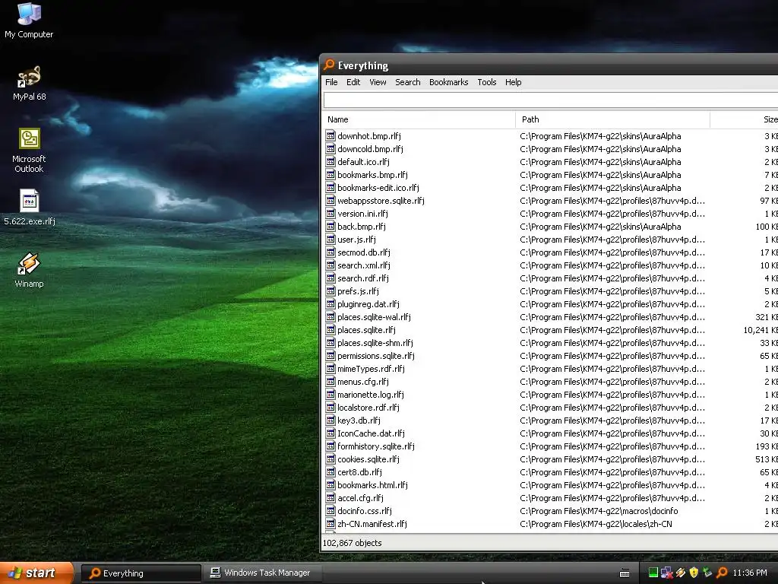Click the disconnected network tray icon

pyautogui.click(x=667, y=573)
